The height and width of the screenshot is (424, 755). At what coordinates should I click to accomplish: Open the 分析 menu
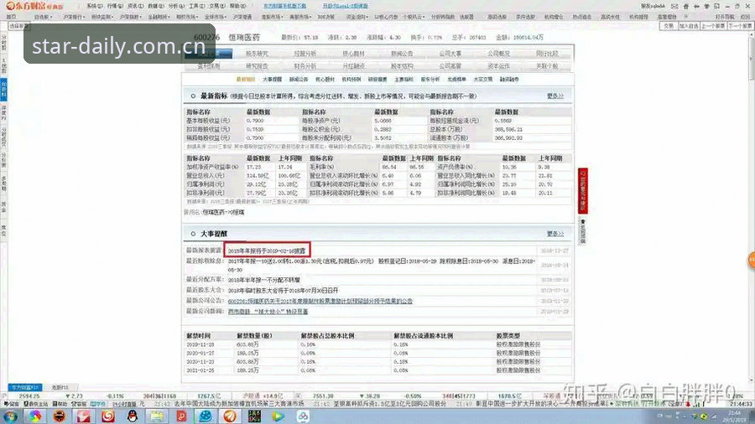point(176,6)
